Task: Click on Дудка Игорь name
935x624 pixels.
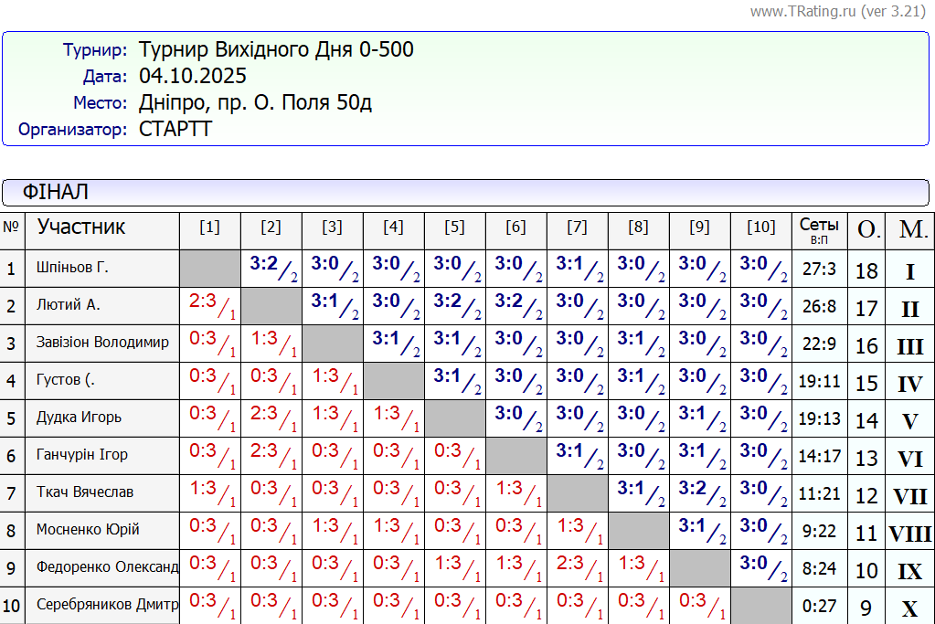Action: pos(79,418)
